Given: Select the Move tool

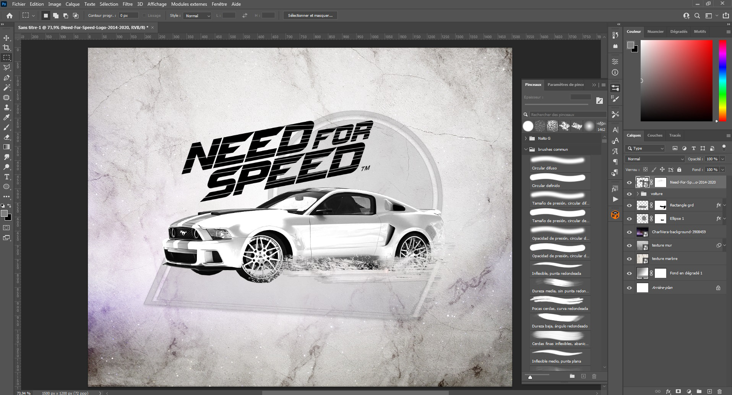Looking at the screenshot, I should pyautogui.click(x=6, y=38).
